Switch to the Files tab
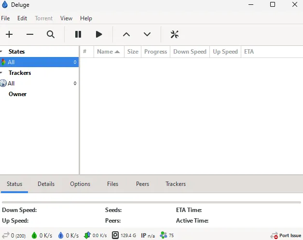This screenshot has height=240, width=303. click(x=112, y=184)
